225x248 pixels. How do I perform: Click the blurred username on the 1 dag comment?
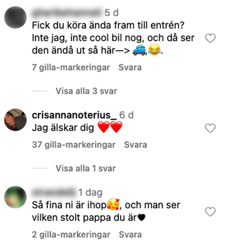54,192
